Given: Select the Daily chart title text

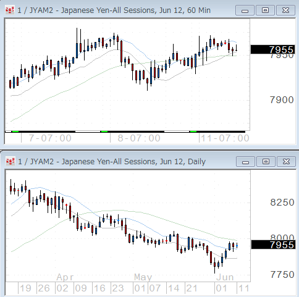Looking at the screenshot, I should [112, 162].
